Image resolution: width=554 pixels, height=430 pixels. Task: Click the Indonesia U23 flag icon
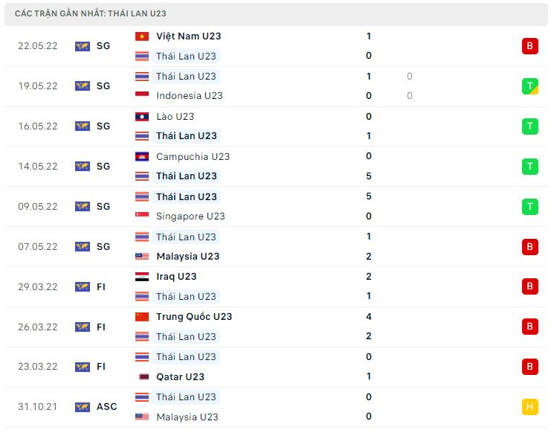pyautogui.click(x=142, y=96)
